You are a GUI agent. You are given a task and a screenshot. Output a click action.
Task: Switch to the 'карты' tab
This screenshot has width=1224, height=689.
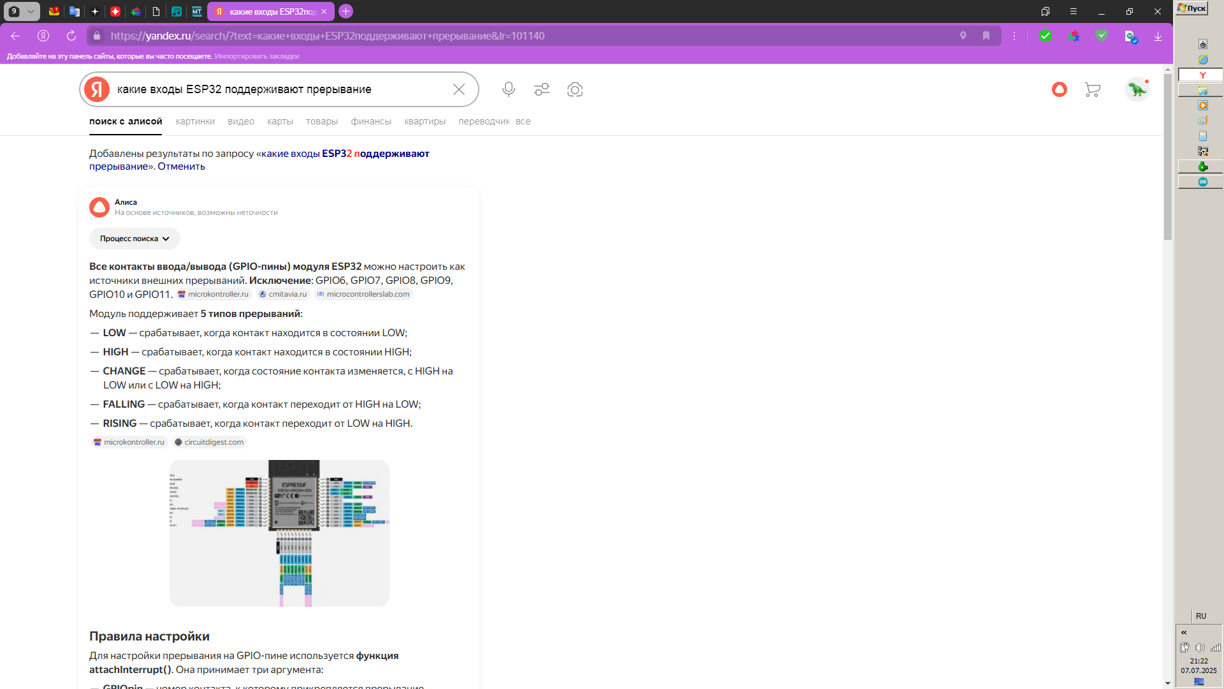[280, 121]
